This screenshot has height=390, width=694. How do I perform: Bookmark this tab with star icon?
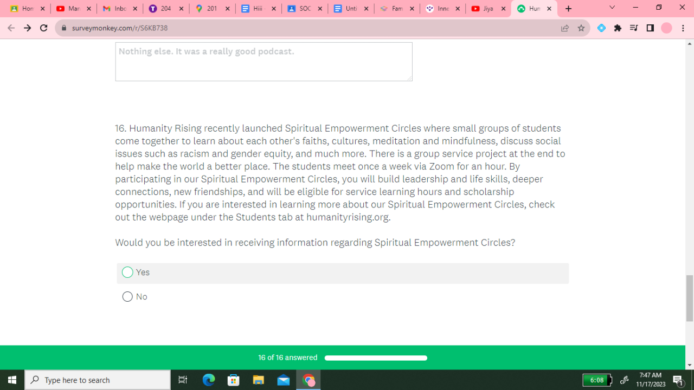[x=581, y=28]
